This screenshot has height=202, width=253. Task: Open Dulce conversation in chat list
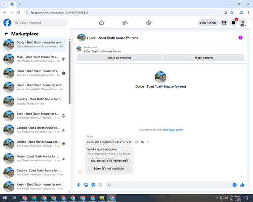(x=34, y=44)
